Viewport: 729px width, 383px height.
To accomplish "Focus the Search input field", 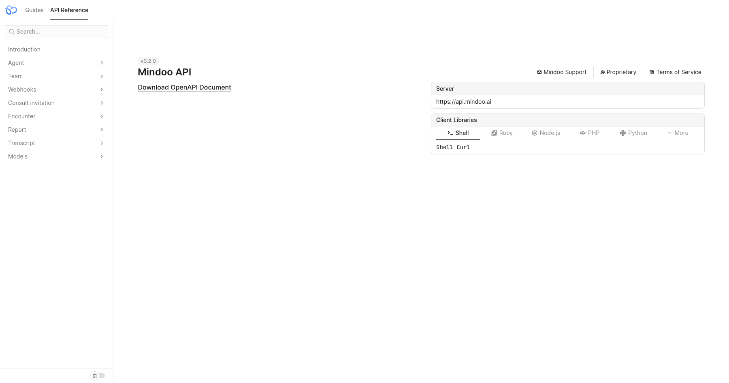I will click(x=56, y=32).
